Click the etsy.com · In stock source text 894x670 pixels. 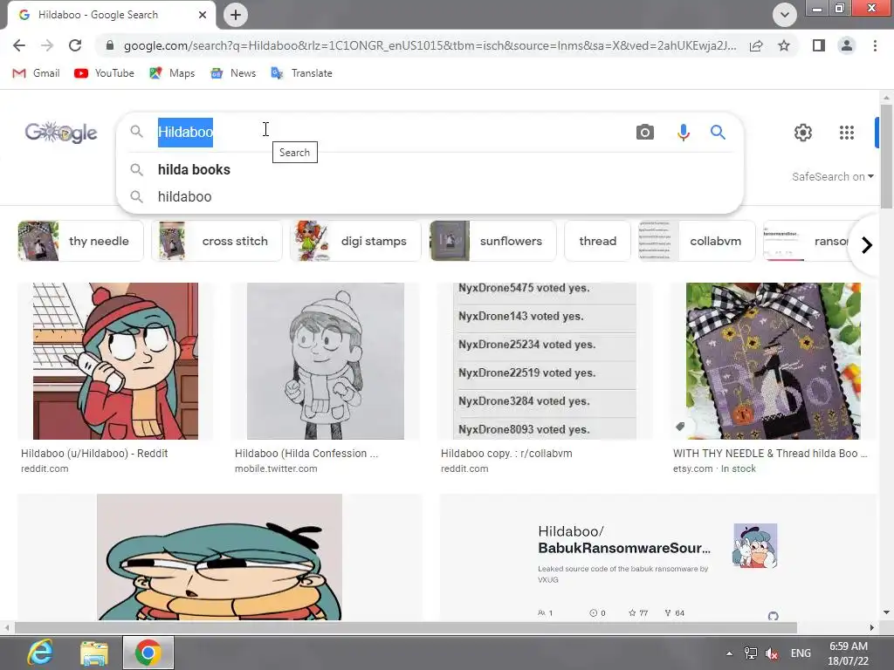point(714,468)
